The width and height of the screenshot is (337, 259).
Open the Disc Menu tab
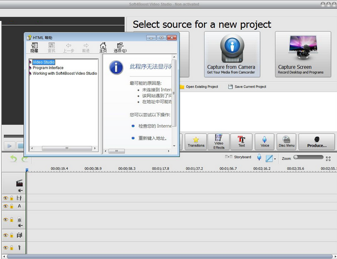point(286,142)
